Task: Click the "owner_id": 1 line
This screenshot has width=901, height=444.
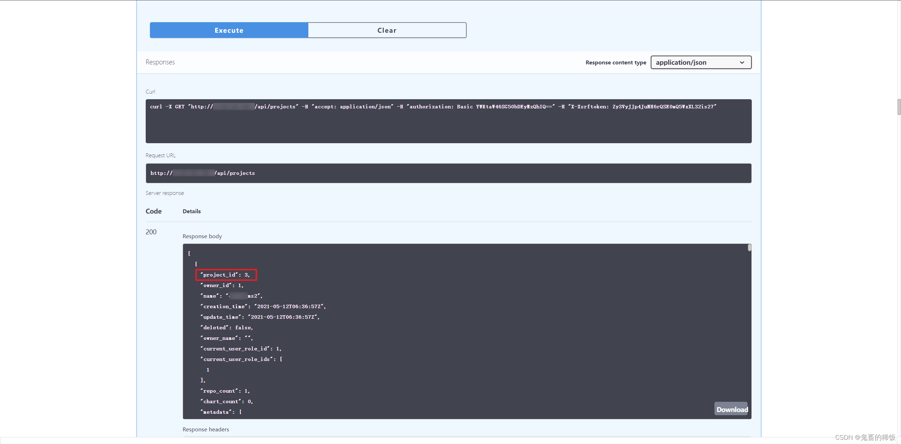Action: tap(222, 285)
